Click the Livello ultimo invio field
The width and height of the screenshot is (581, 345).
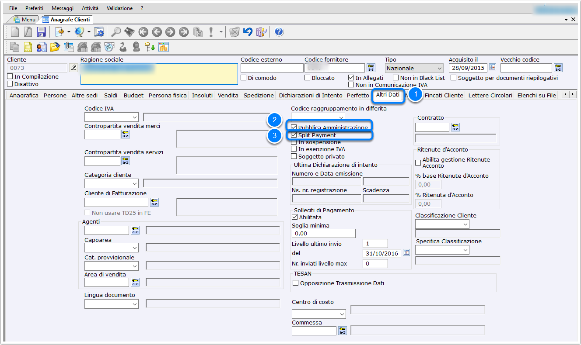(375, 244)
